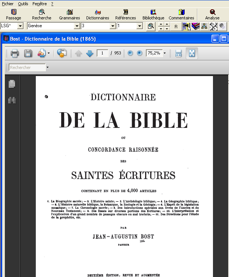Click the DE LA BIBLE title text
Screen dimensions: 229x277
point(123,120)
